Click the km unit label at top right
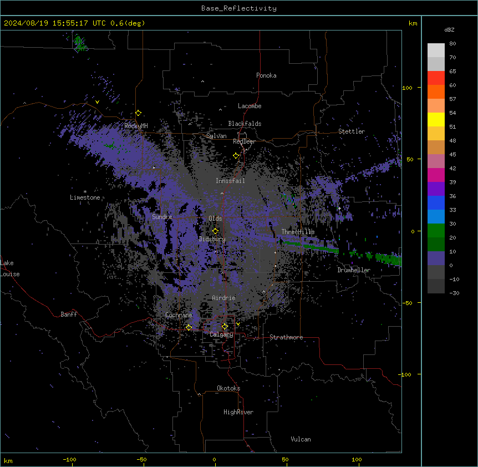The width and height of the screenshot is (478, 467). pos(413,23)
